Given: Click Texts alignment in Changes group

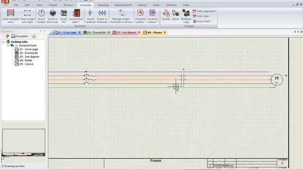Looking at the screenshot, I should click(204, 11).
